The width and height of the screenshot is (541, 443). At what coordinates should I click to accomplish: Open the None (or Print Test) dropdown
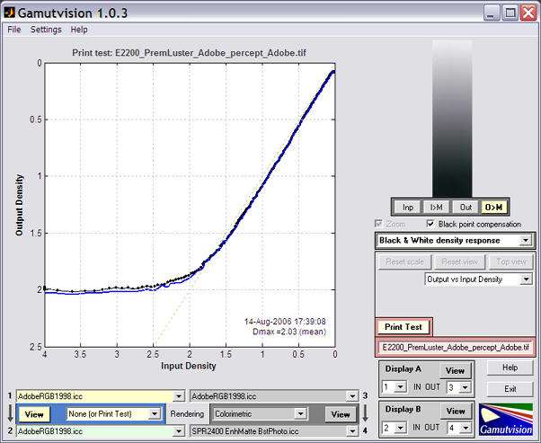(113, 413)
